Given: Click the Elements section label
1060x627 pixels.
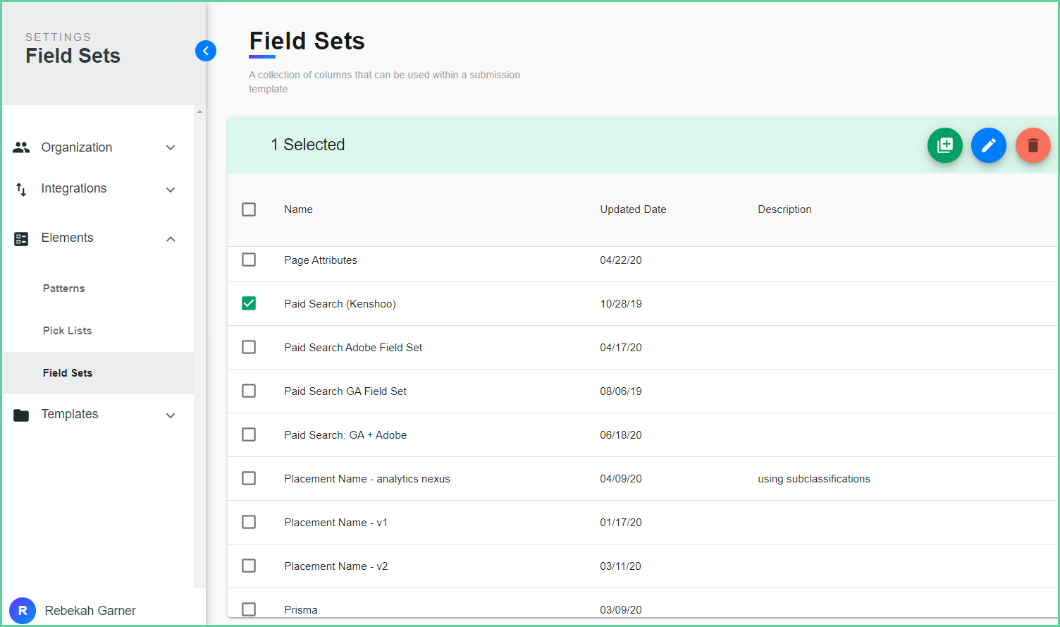Looking at the screenshot, I should click(67, 238).
